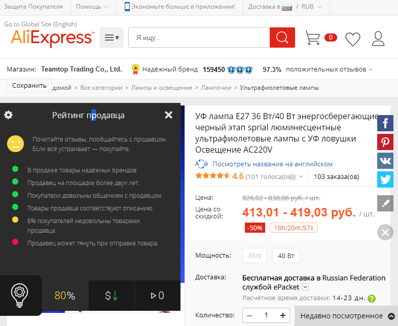Share on Pinterest
Image resolution: width=398 pixels, height=326 pixels.
click(385, 142)
